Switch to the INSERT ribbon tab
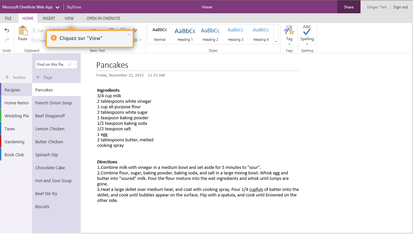The image size is (413, 234). (49, 18)
